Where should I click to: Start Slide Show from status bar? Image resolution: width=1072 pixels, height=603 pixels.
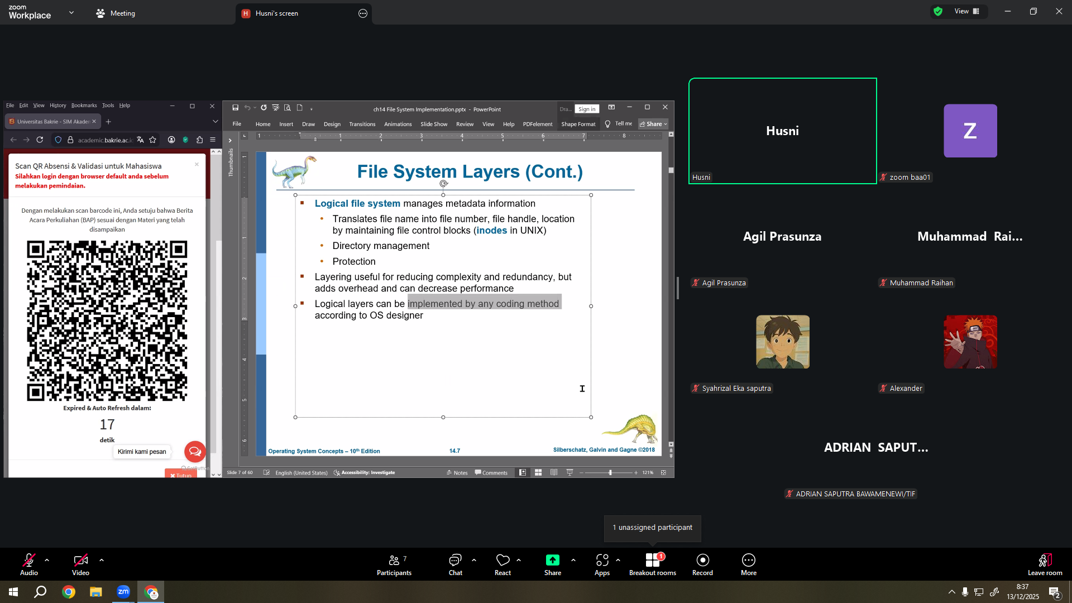pyautogui.click(x=569, y=473)
